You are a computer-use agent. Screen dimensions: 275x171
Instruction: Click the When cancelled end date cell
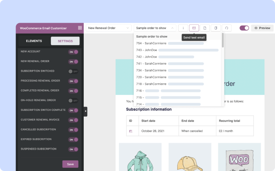tap(198, 131)
